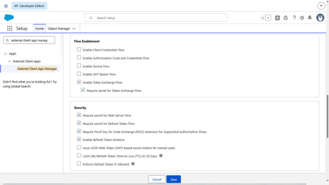
Task: Click the info icon beside Enforce Refresh Token IP Allowlist
Action: 133,164
